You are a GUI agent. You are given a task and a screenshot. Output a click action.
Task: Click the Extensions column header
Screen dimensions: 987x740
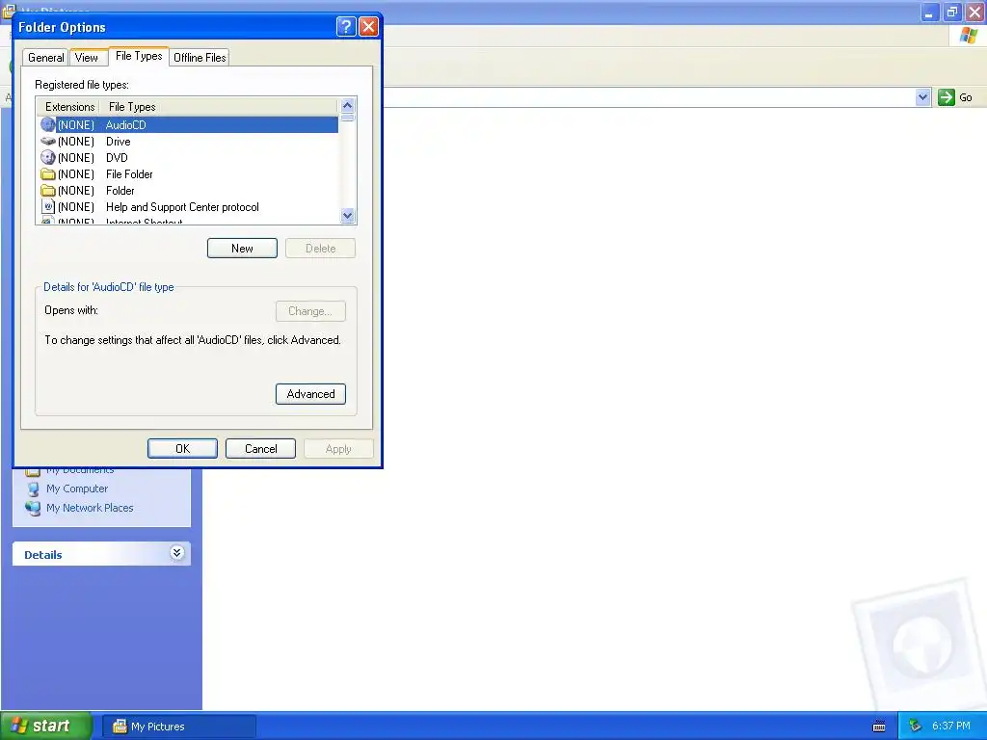click(69, 106)
